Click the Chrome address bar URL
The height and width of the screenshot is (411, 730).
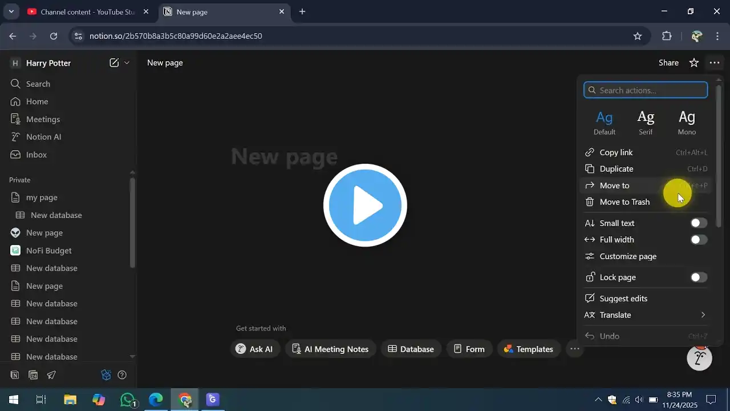pyautogui.click(x=176, y=36)
